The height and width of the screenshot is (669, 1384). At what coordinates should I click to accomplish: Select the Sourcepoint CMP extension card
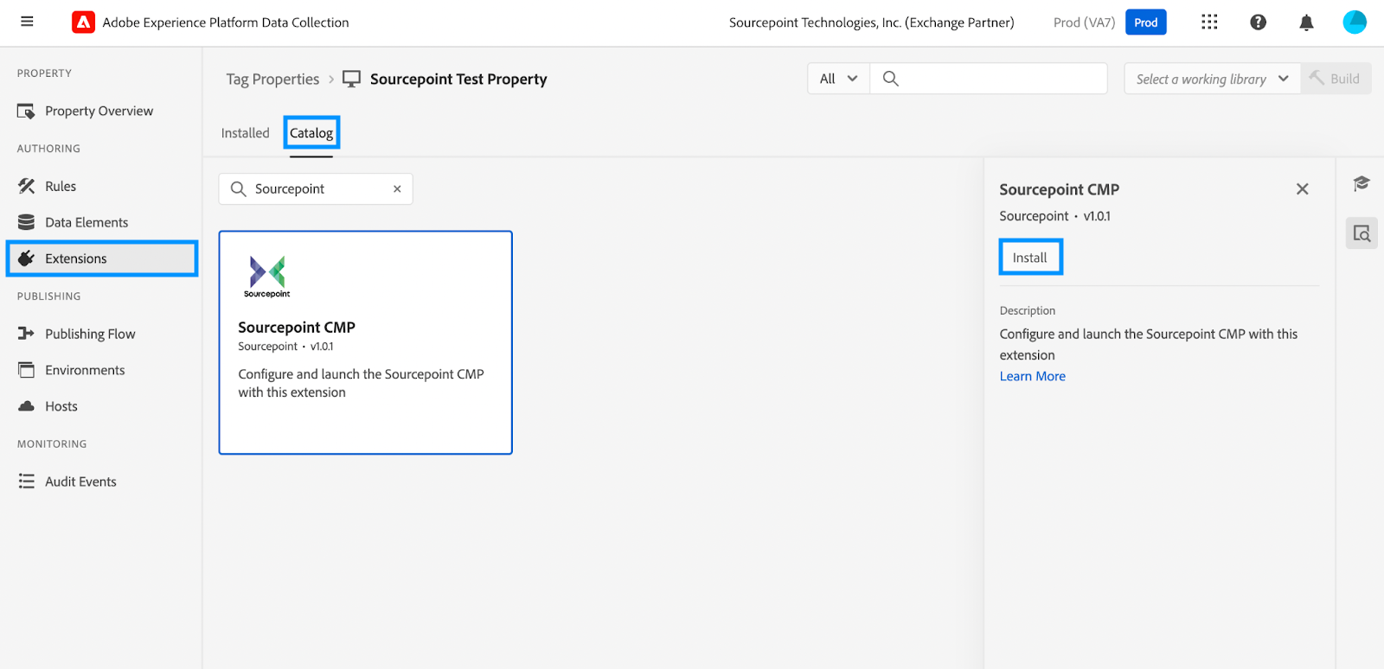[366, 342]
